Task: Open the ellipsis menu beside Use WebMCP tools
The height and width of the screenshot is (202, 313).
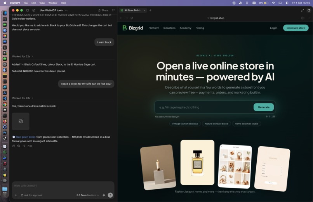Action: [x=66, y=10]
